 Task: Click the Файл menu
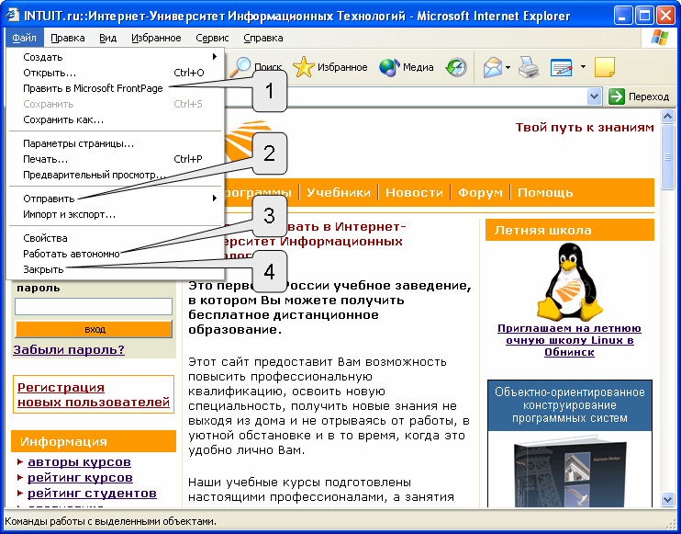[x=24, y=38]
